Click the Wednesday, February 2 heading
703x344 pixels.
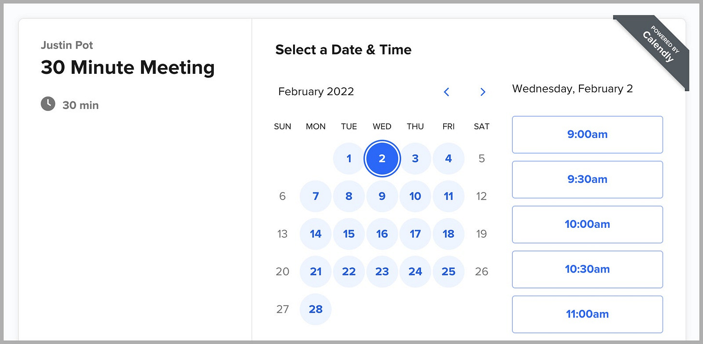click(x=572, y=88)
